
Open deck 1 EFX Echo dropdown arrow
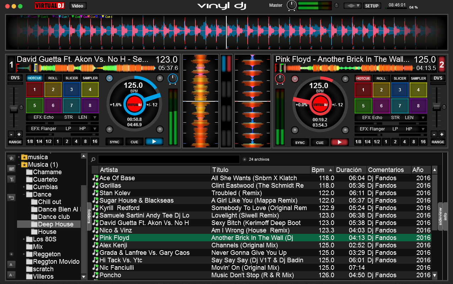pos(95,118)
